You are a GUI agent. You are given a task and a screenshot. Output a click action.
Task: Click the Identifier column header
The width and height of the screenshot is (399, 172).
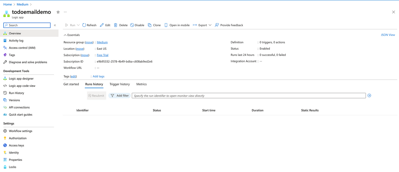coord(82,110)
